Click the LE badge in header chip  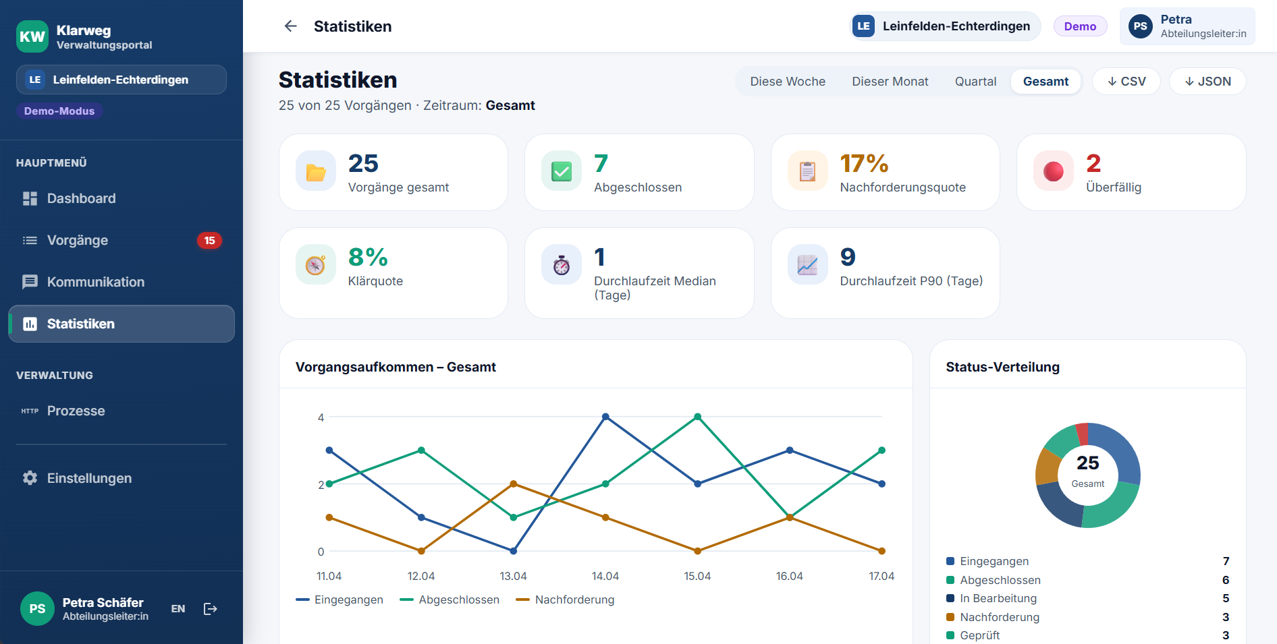[864, 26]
